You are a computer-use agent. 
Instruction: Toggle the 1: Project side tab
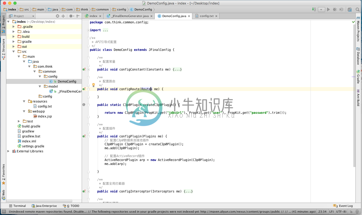[3, 24]
